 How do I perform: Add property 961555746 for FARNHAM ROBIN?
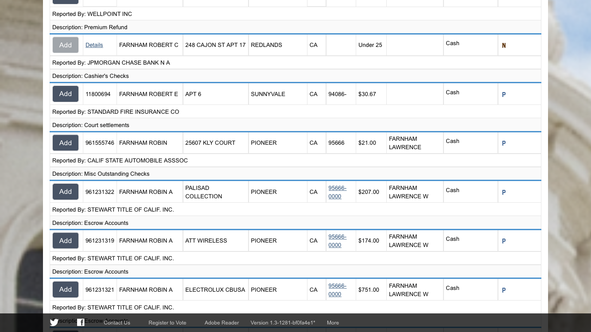pyautogui.click(x=66, y=143)
